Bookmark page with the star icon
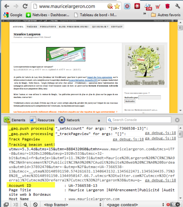 117,6
